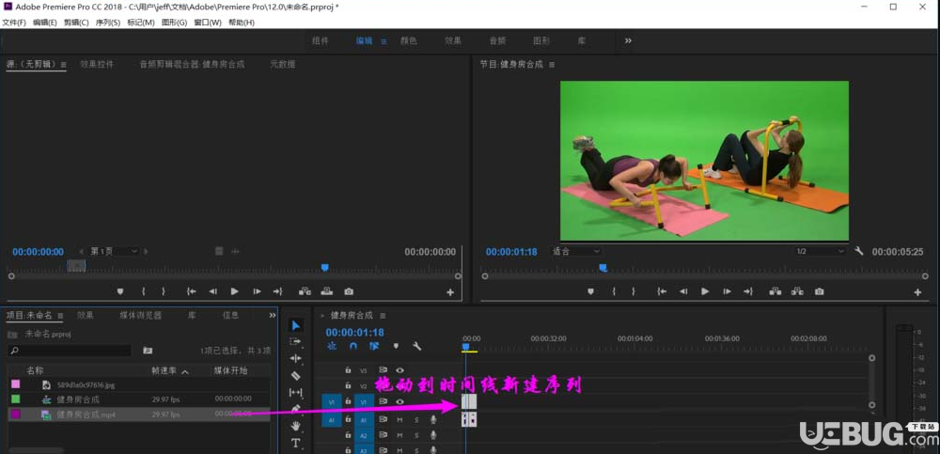
Task: Add a marker in the timeline panel
Action: click(x=396, y=346)
